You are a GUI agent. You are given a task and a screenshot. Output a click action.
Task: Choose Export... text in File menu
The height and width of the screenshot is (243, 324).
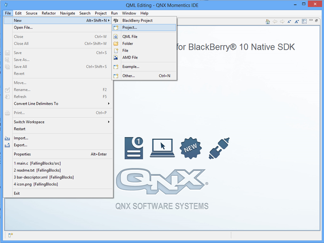(x=21, y=145)
